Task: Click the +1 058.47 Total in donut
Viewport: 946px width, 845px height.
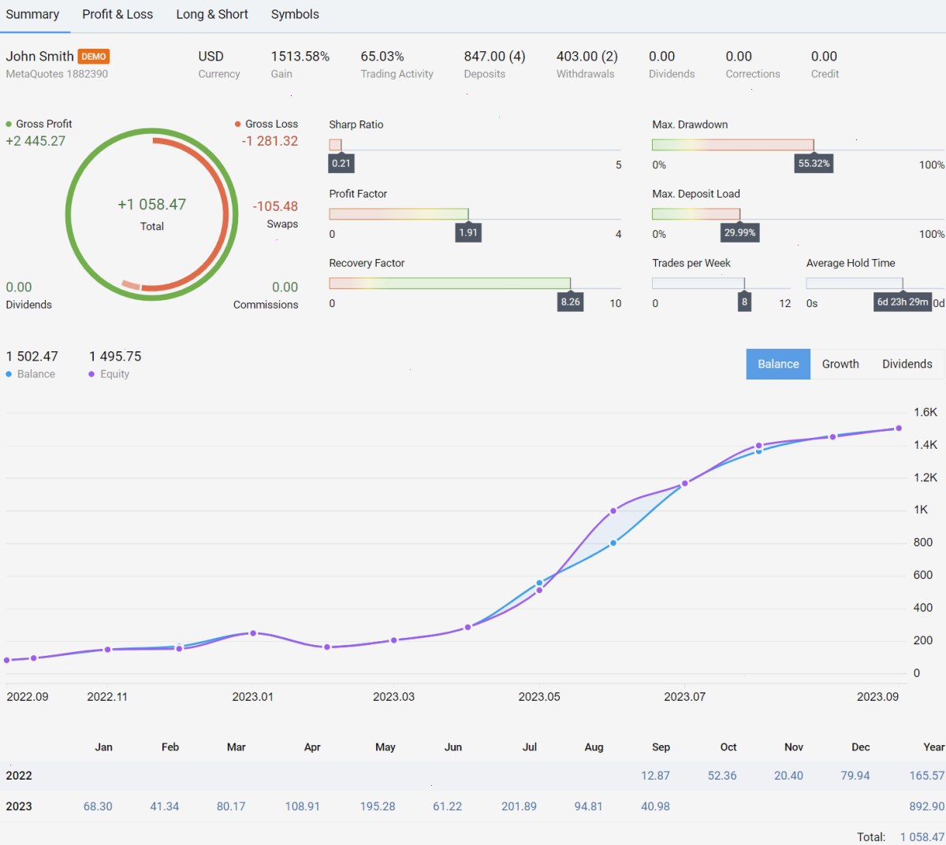Action: click(x=152, y=205)
